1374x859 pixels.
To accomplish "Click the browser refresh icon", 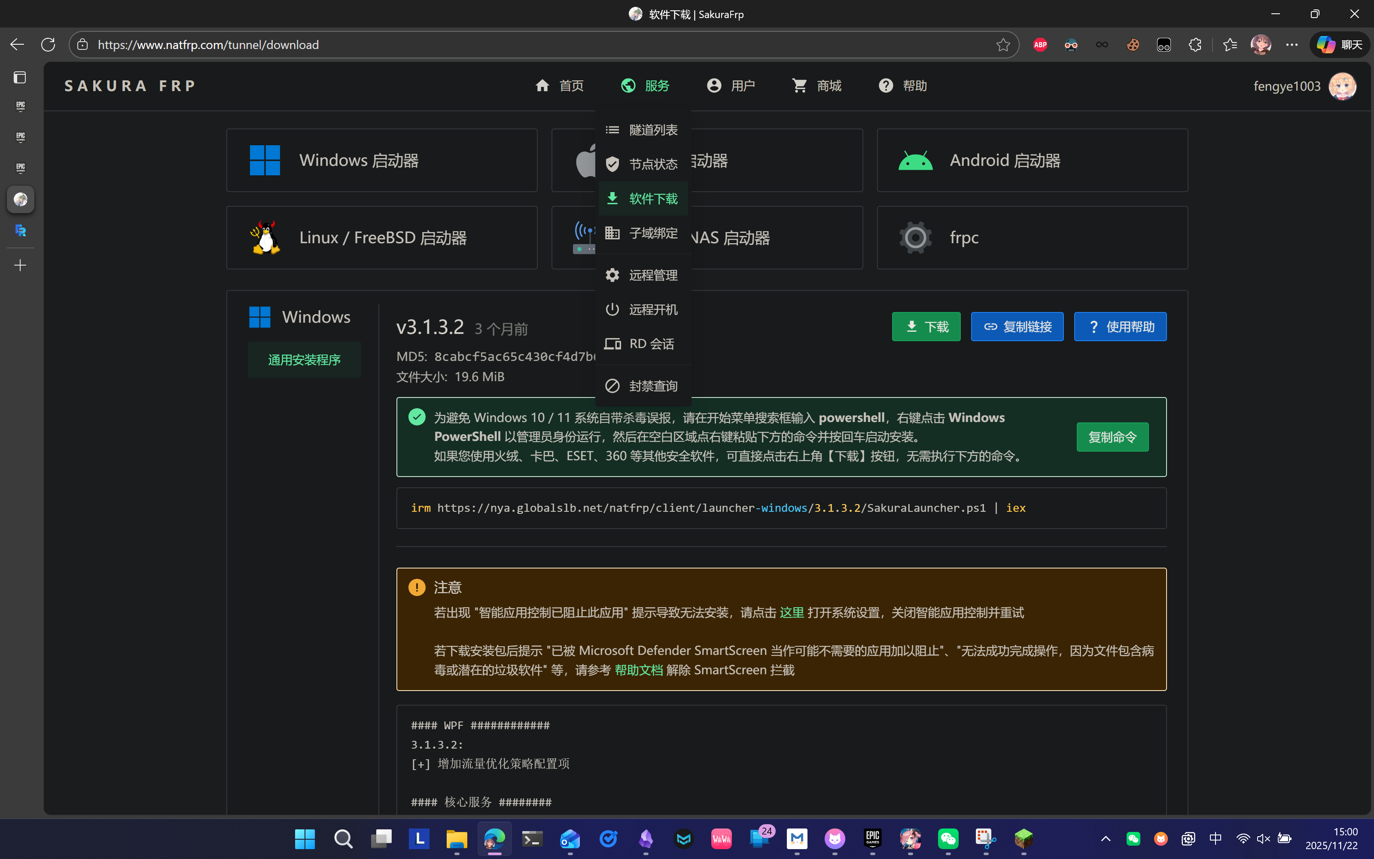I will (x=48, y=45).
